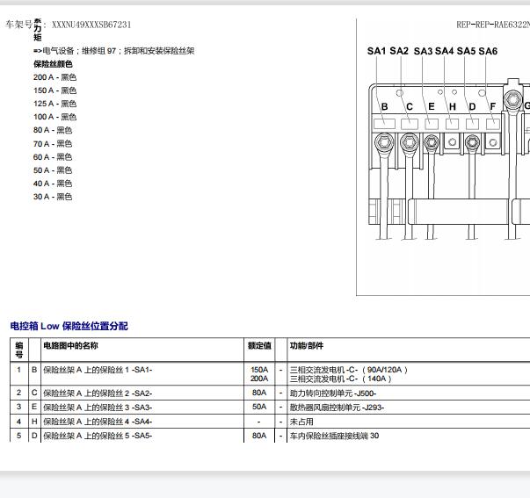Image resolution: width=530 pixels, height=498 pixels.
Task: Click the 编号 column header
Action: coord(19,350)
